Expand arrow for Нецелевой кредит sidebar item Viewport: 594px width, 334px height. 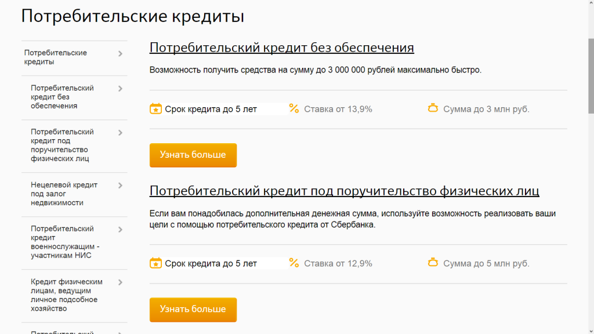pos(120,186)
